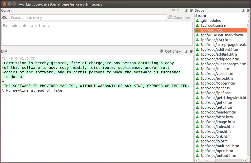Image resolution: width=251 pixels, height=163 pixels.
Task: Select staged file fpdf/doc/cell.htm
Action: [x=221, y=69]
